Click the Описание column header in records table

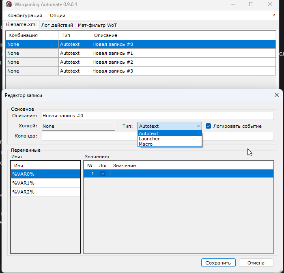tap(183, 35)
